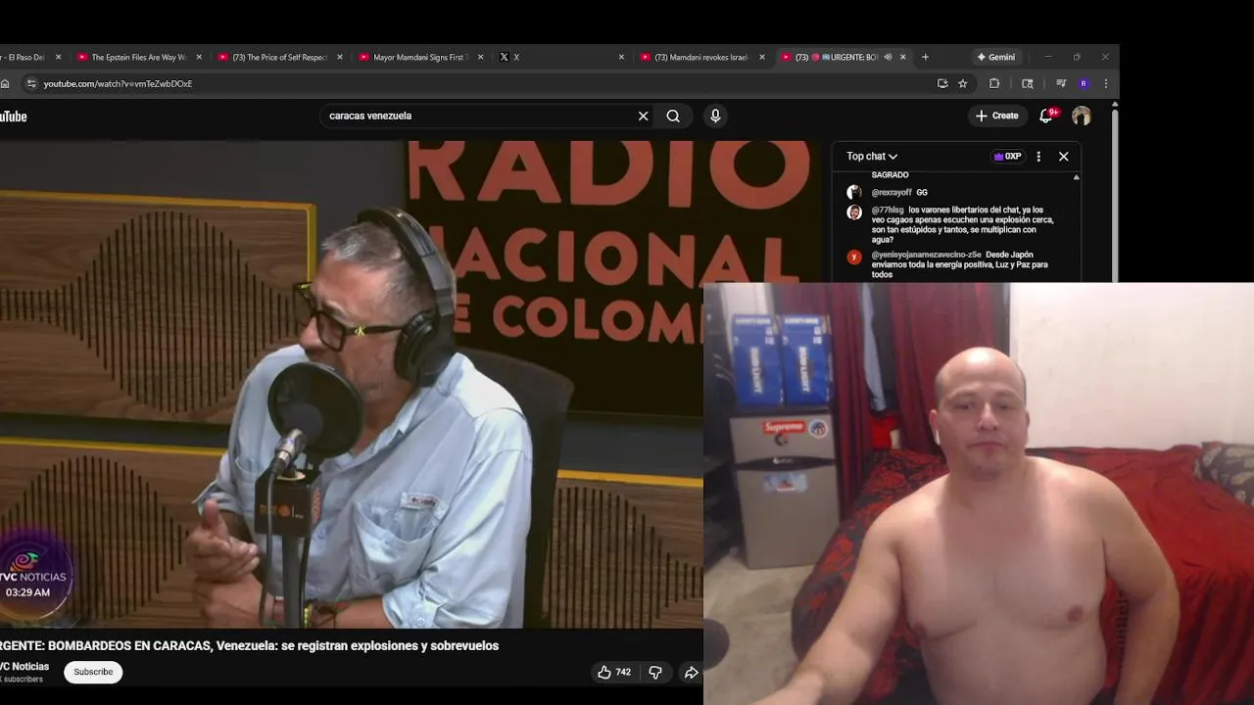Click the video title about BOMBARDEOS EN CARACAS
This screenshot has width=1254, height=705.
[249, 645]
